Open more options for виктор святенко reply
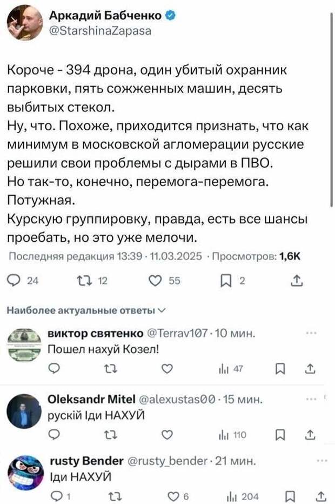Screen dimensions: 335x504 pos(312,333)
